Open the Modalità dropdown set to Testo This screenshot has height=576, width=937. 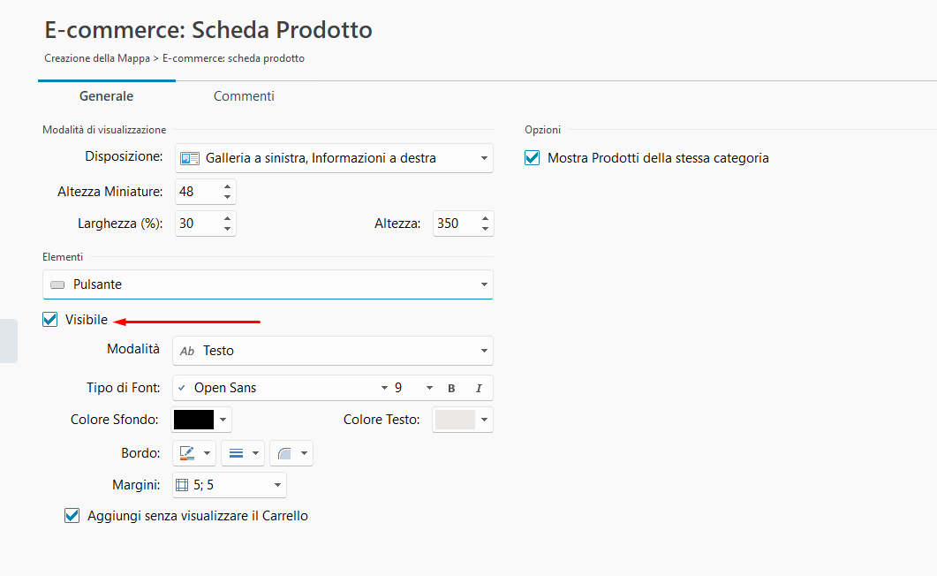(x=332, y=351)
